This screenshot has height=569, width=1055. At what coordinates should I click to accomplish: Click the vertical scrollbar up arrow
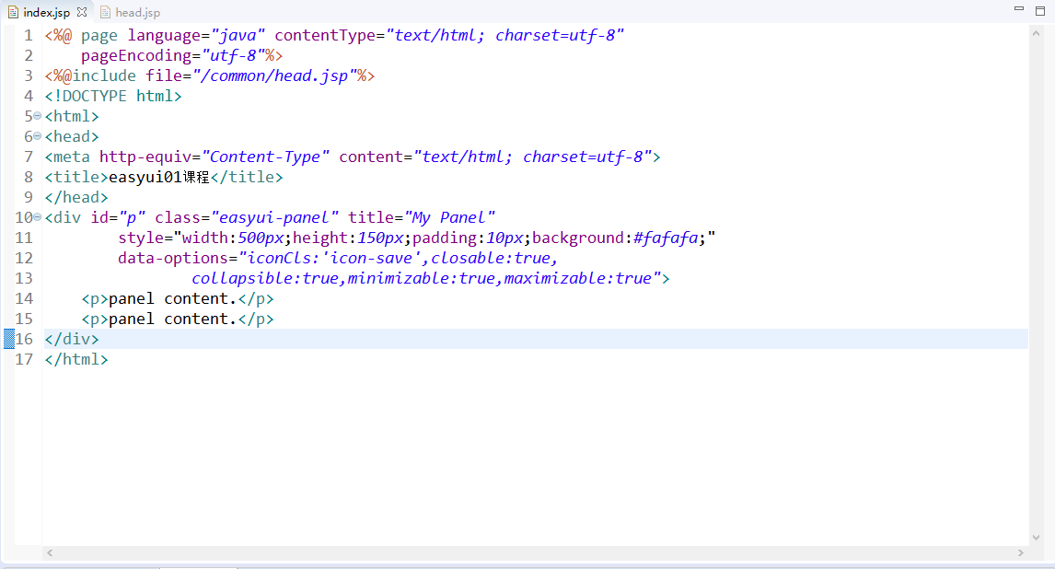[x=1037, y=32]
